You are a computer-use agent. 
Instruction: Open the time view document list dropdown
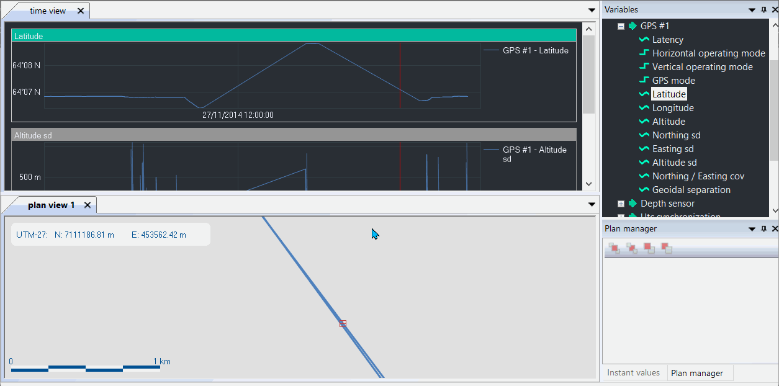pos(592,10)
